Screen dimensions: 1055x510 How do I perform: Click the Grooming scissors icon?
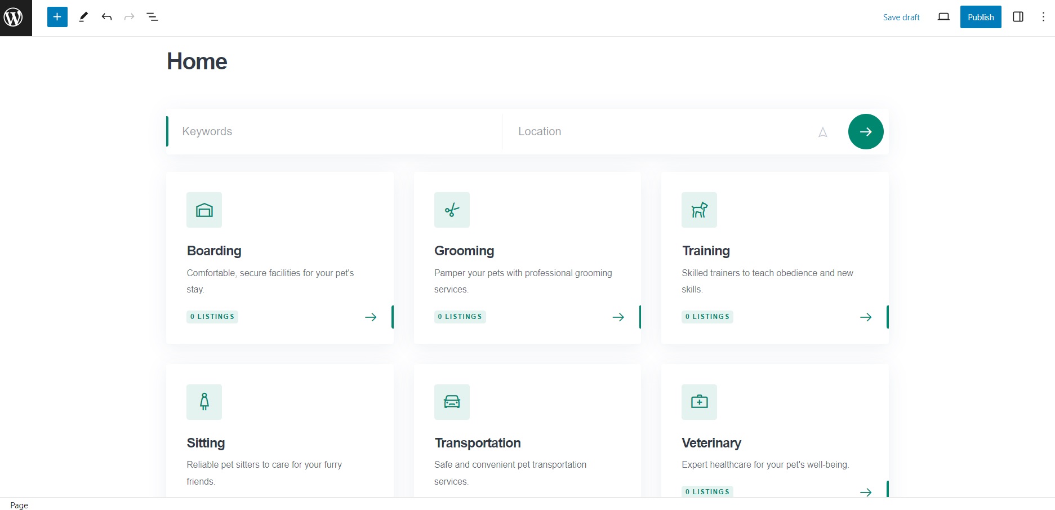(452, 210)
